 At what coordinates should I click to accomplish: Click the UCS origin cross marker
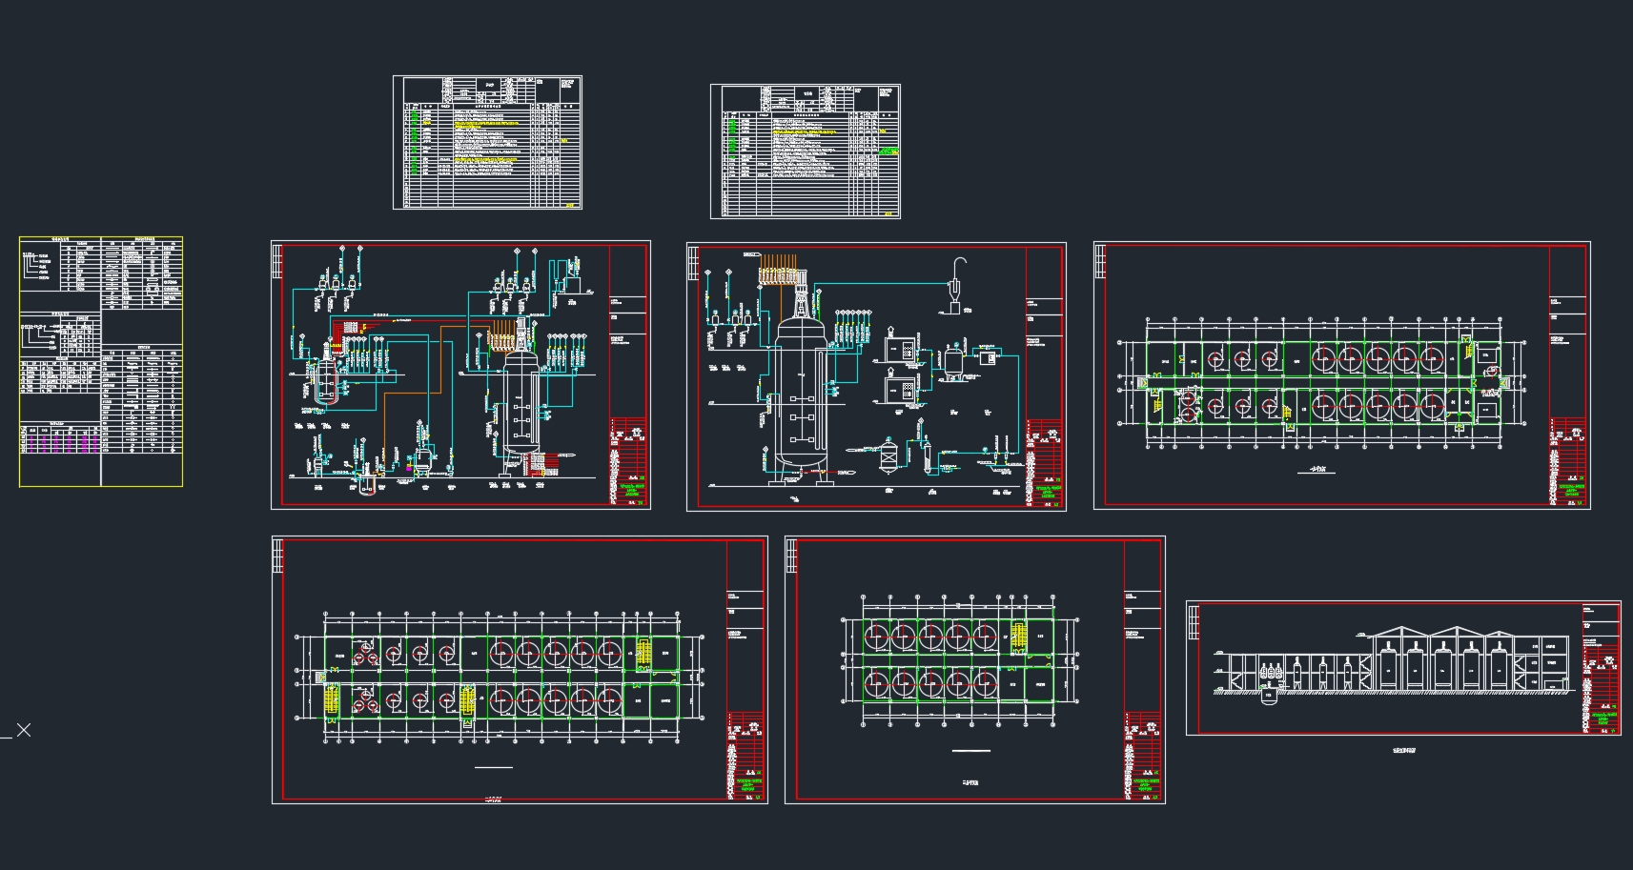pyautogui.click(x=24, y=730)
